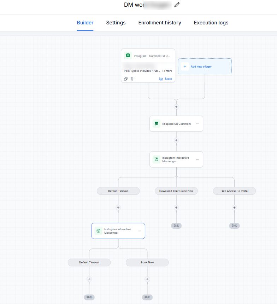Select Default Timeout branch under first messenger
277x304 pixels.
point(118,191)
